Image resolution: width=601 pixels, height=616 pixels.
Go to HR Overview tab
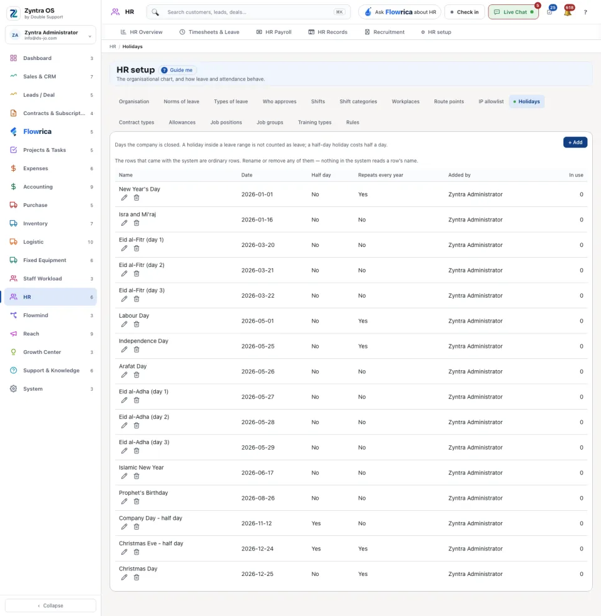pos(141,32)
